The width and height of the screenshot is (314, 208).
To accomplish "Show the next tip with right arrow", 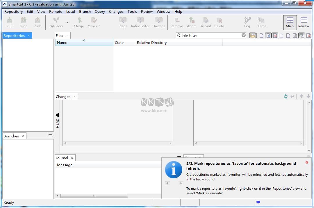I will pos(181,183).
